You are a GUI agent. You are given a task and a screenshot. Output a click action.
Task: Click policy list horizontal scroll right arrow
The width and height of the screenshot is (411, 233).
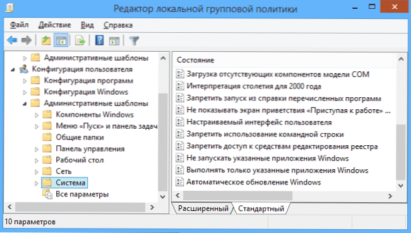click(x=390, y=196)
